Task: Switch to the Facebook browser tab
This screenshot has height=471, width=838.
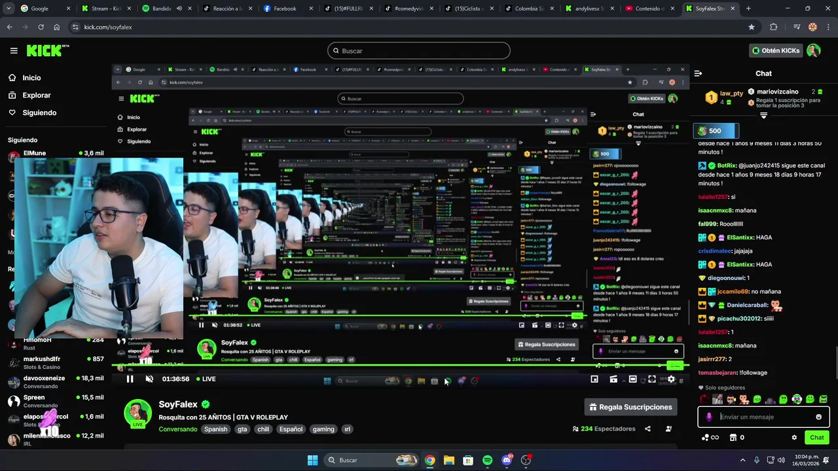Action: click(x=285, y=9)
